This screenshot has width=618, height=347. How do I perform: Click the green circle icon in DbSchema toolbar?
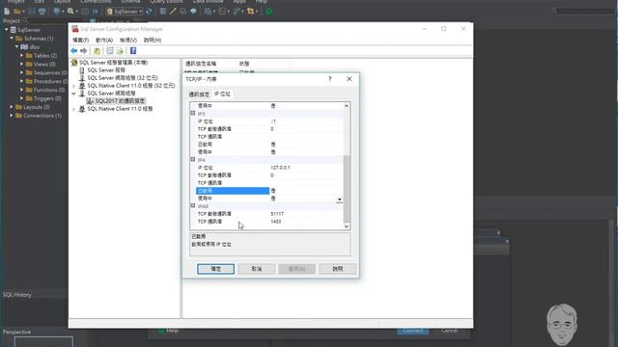[268, 12]
